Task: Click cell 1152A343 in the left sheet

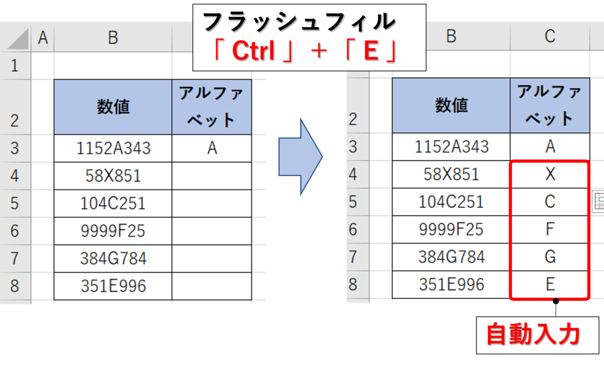Action: pyautogui.click(x=113, y=148)
